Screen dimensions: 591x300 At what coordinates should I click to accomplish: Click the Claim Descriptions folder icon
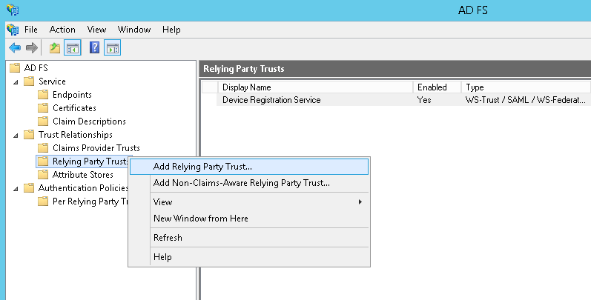[x=43, y=121]
